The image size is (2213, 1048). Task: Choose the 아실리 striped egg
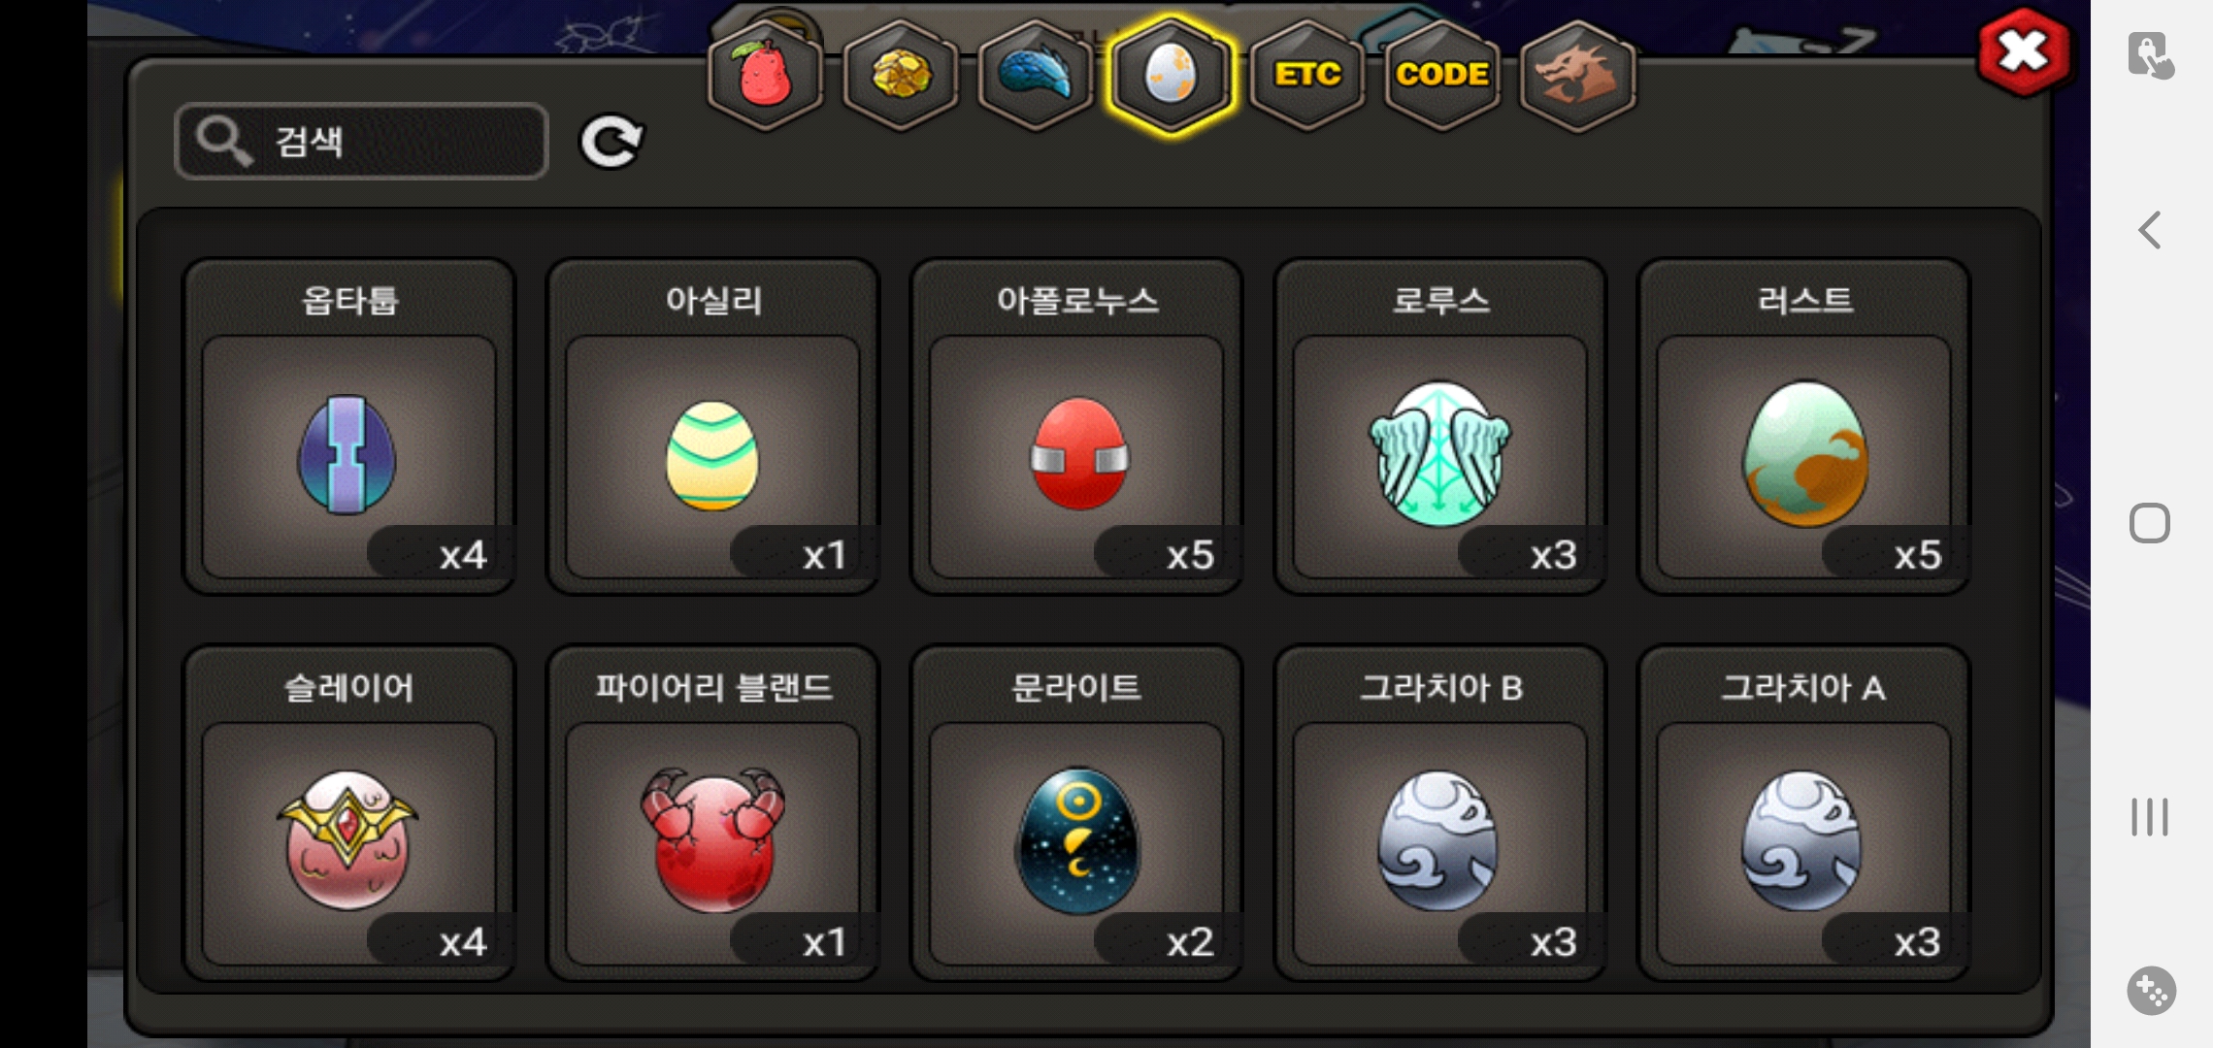[x=713, y=426]
